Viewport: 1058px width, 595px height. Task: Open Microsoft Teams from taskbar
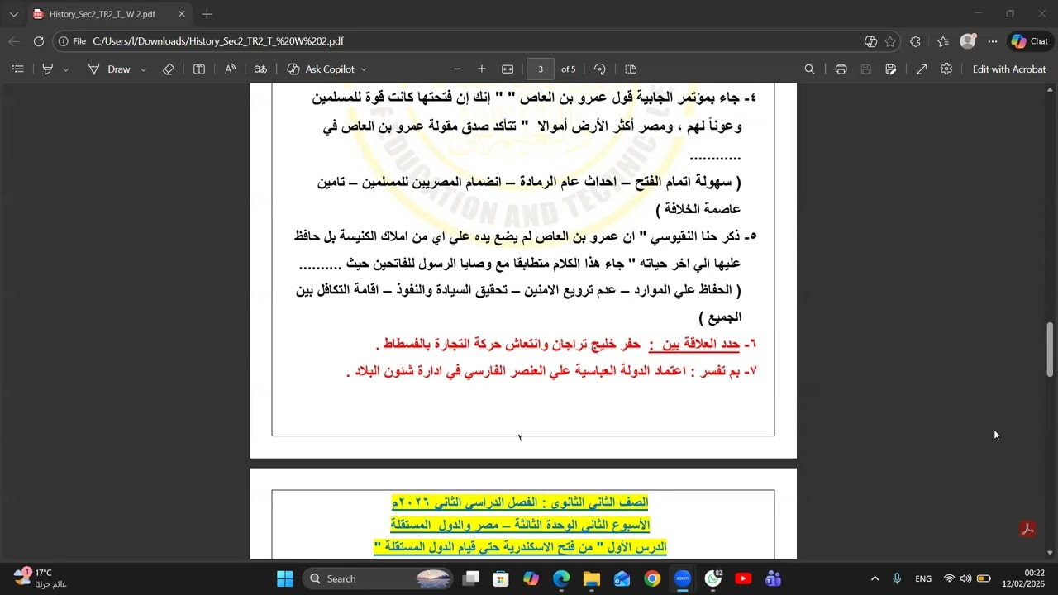coord(774,578)
